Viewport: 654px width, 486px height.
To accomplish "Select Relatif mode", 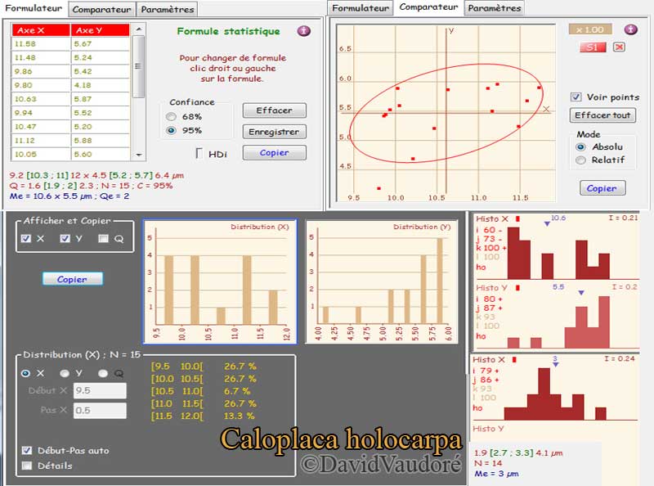I will coord(581,160).
